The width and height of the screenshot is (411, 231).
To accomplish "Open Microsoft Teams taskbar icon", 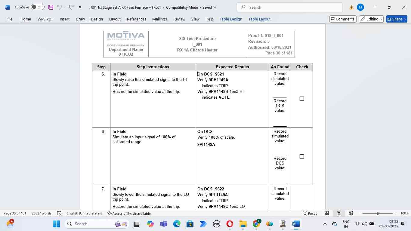I will pyautogui.click(x=163, y=224).
